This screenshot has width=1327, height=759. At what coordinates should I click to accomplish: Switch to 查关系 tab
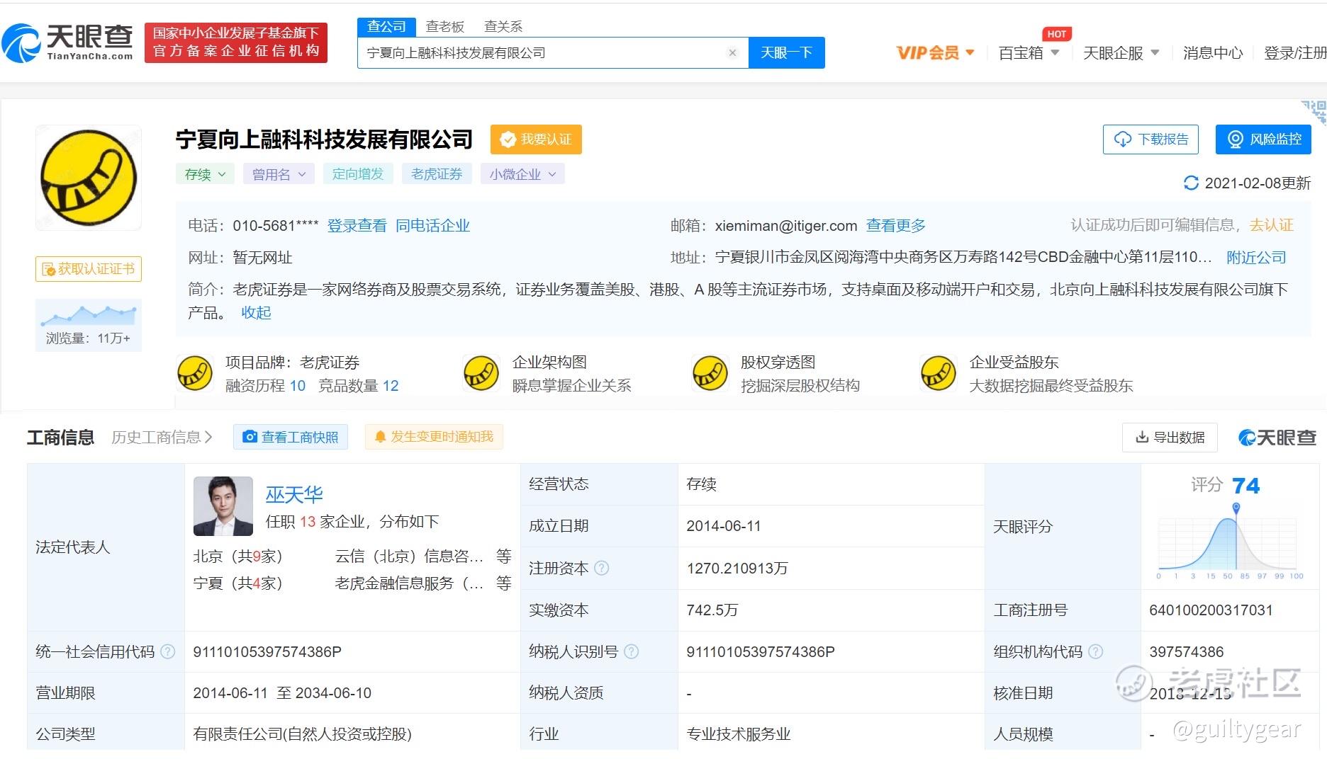click(x=503, y=27)
